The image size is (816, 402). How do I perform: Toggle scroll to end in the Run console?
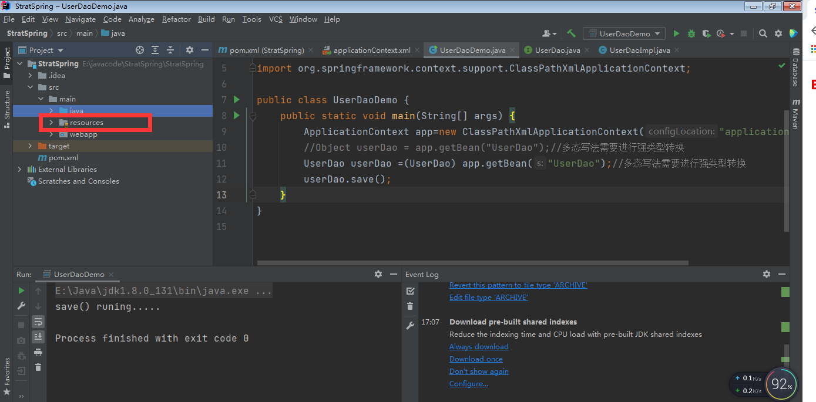click(x=38, y=337)
